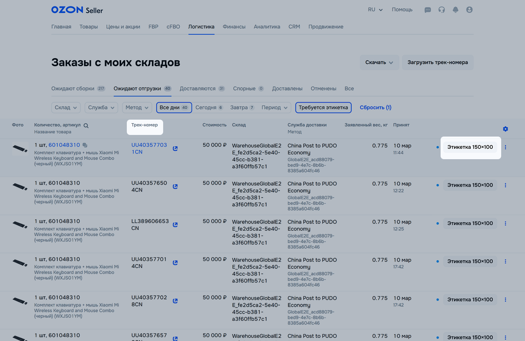
Task: Click the headset support icon
Action: click(x=441, y=10)
